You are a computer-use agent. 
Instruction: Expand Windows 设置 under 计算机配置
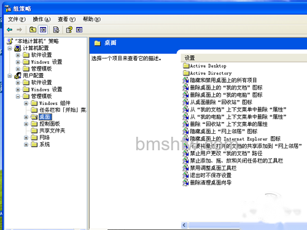point(18,62)
